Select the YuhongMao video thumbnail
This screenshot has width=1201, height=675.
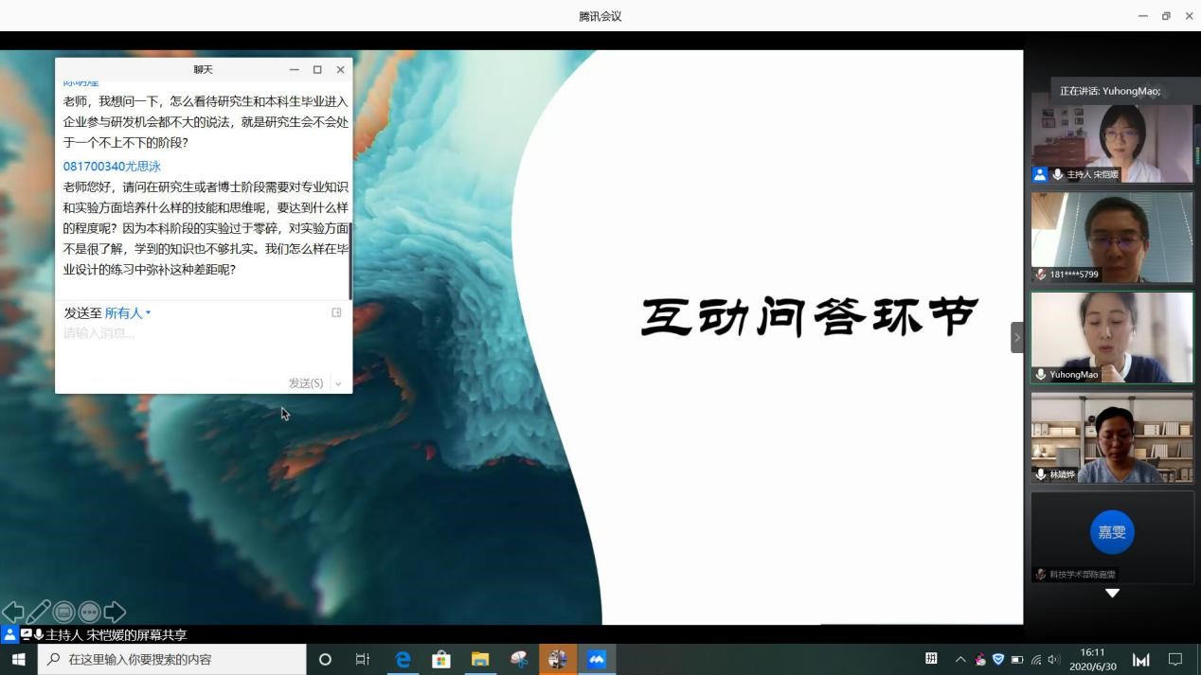[x=1112, y=337]
